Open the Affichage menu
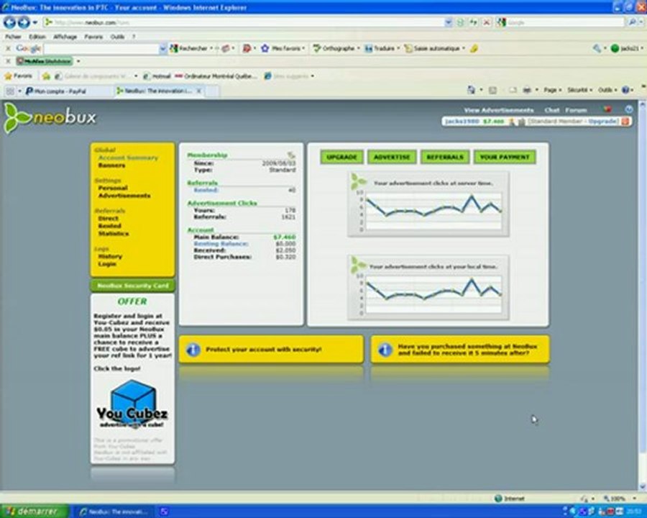647x518 pixels. pos(65,37)
